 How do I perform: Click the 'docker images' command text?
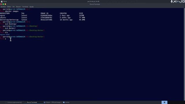click(12, 11)
